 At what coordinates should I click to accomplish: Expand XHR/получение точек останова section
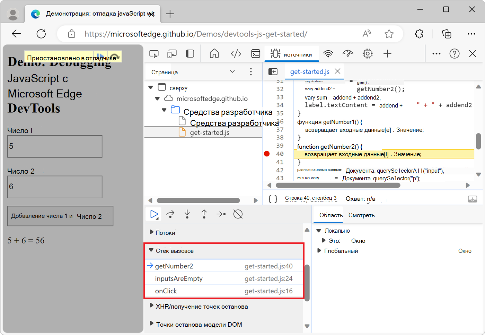(151, 306)
